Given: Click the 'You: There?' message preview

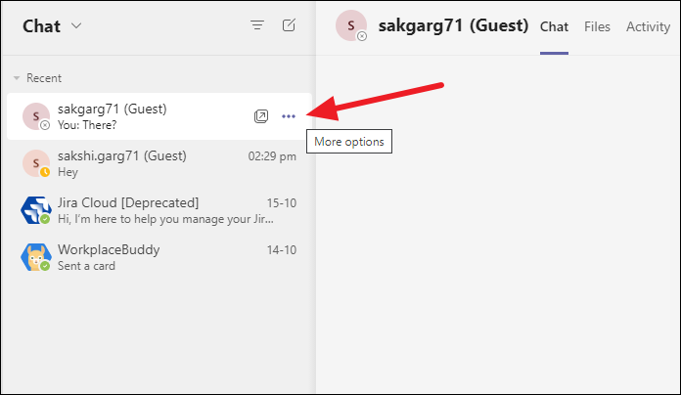Looking at the screenshot, I should 87,125.
